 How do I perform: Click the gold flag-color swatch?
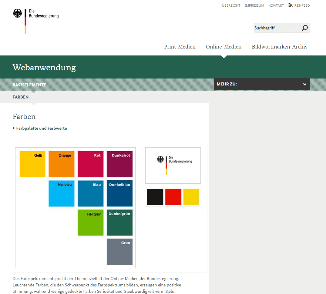click(x=191, y=197)
